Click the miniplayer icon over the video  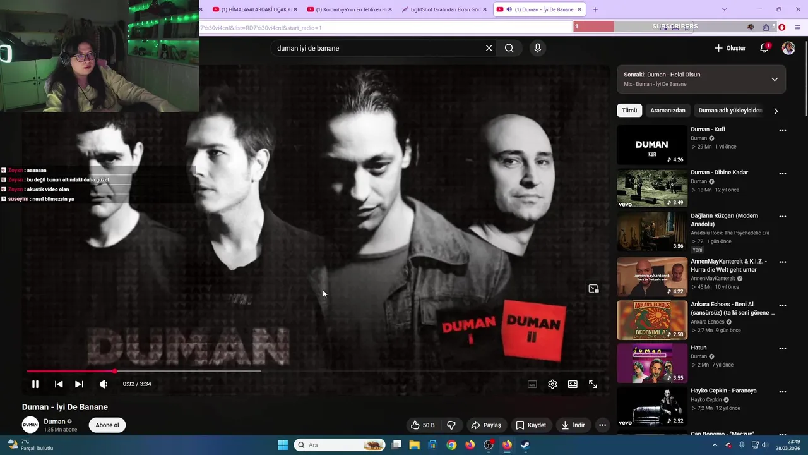pos(593,289)
